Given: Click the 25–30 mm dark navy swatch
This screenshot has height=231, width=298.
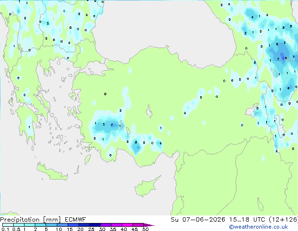Looking at the screenshot, I should click(x=94, y=225).
